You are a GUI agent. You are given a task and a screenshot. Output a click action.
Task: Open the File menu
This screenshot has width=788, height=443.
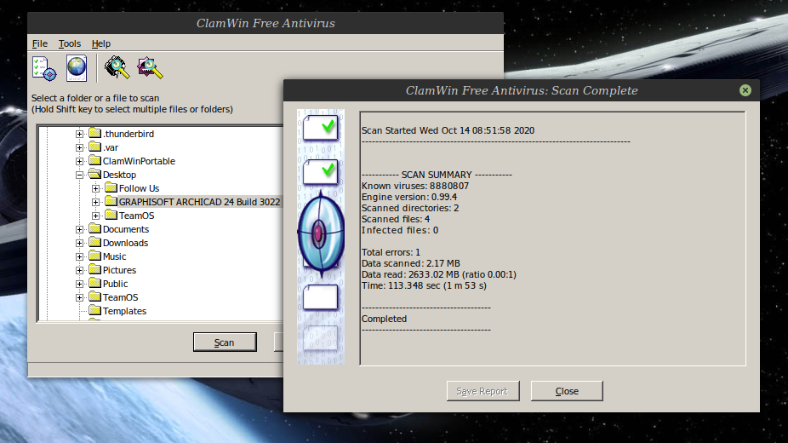coord(40,43)
